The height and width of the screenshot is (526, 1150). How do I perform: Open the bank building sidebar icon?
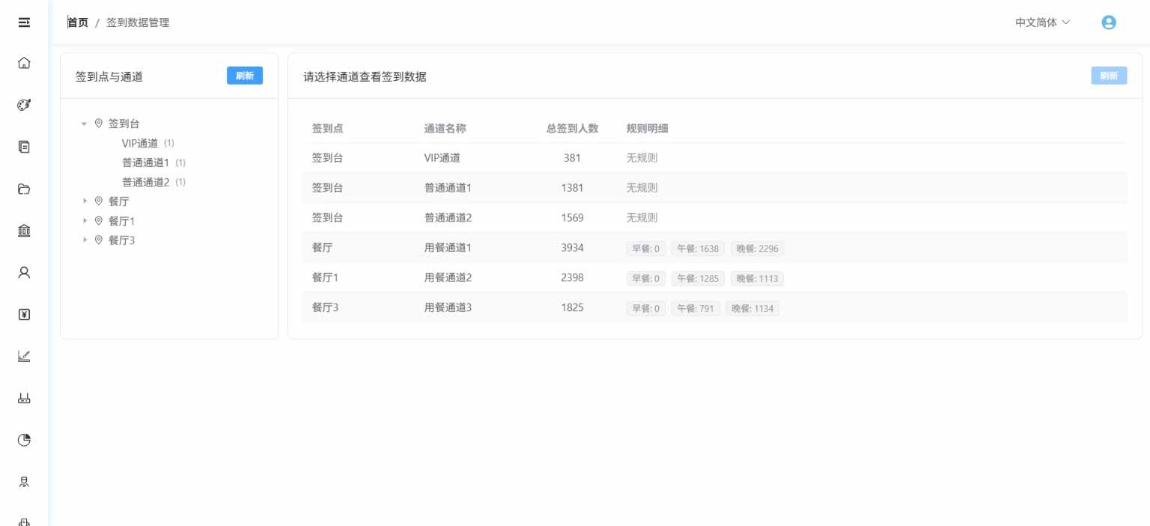[24, 230]
